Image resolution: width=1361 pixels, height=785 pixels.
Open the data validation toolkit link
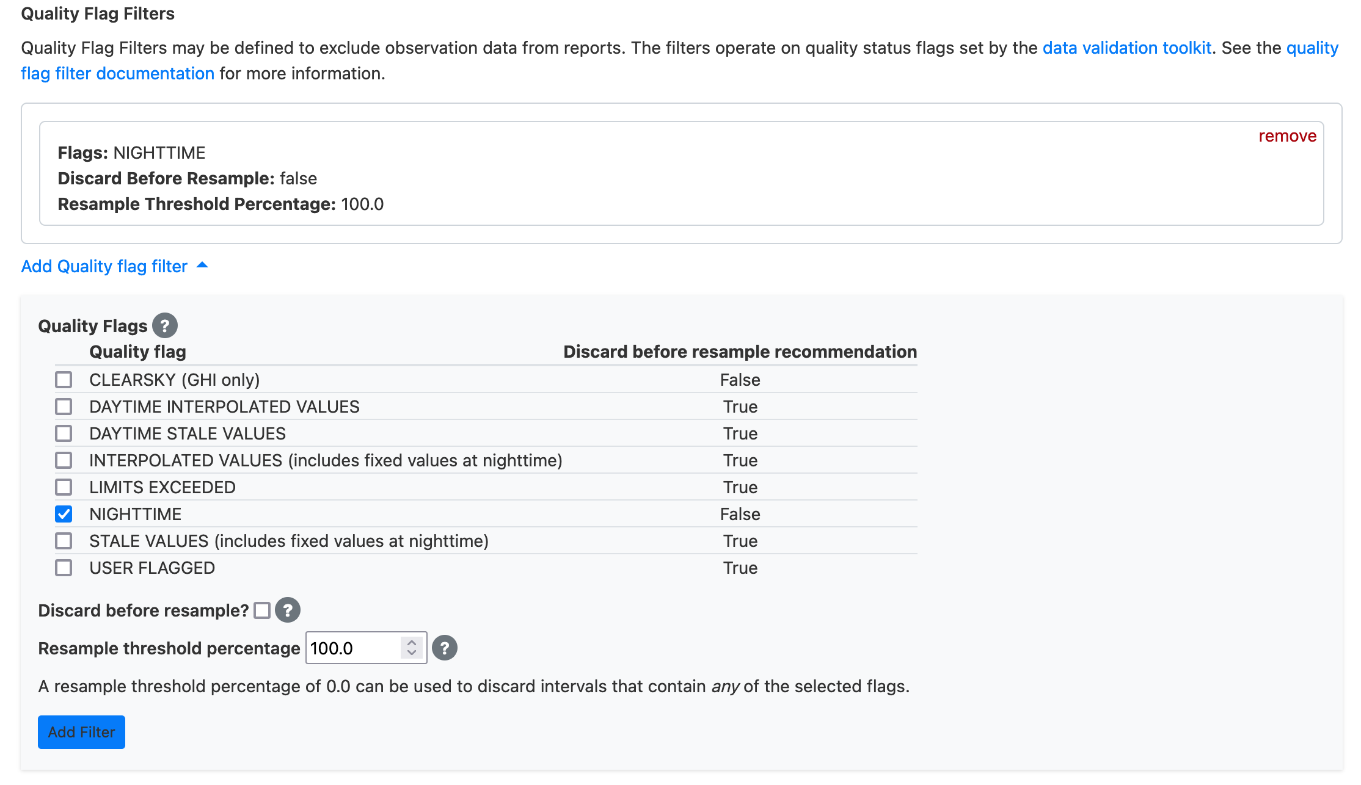point(1126,48)
